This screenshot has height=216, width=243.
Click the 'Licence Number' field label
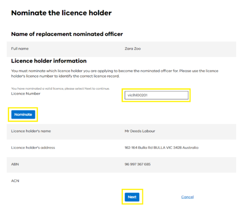[x=26, y=94]
